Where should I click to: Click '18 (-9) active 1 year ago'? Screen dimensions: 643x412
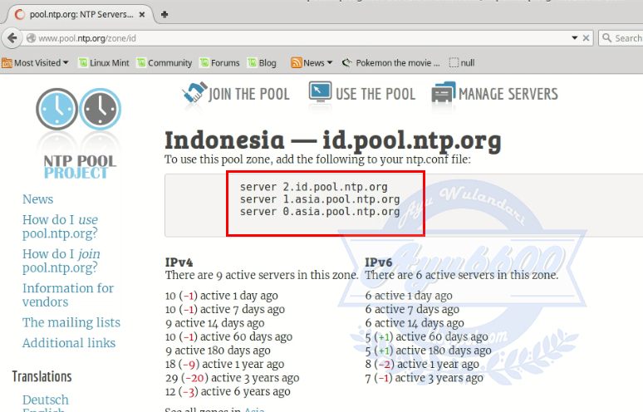tap(225, 364)
